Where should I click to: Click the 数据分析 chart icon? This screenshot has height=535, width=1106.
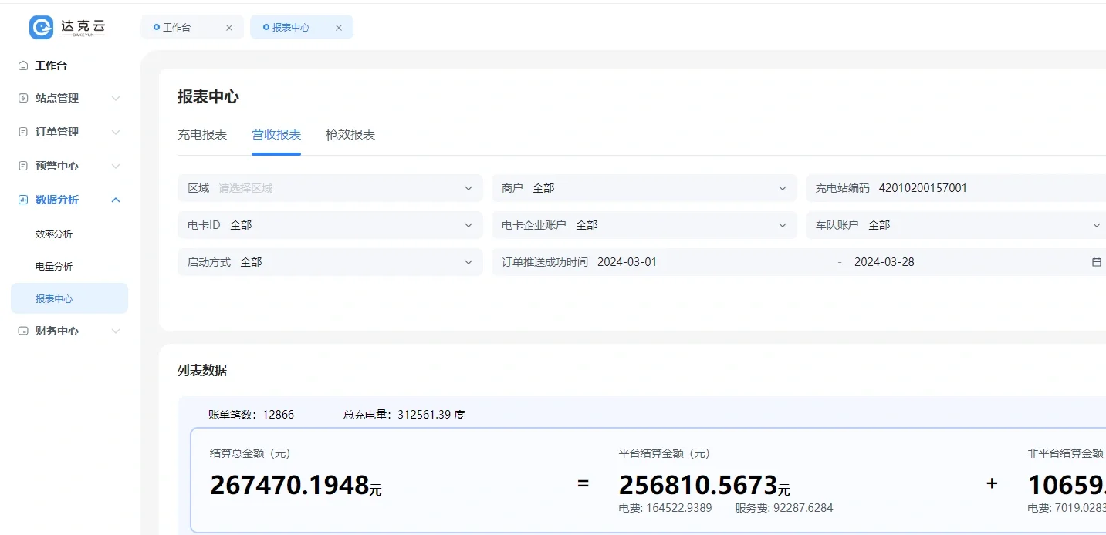click(x=23, y=200)
